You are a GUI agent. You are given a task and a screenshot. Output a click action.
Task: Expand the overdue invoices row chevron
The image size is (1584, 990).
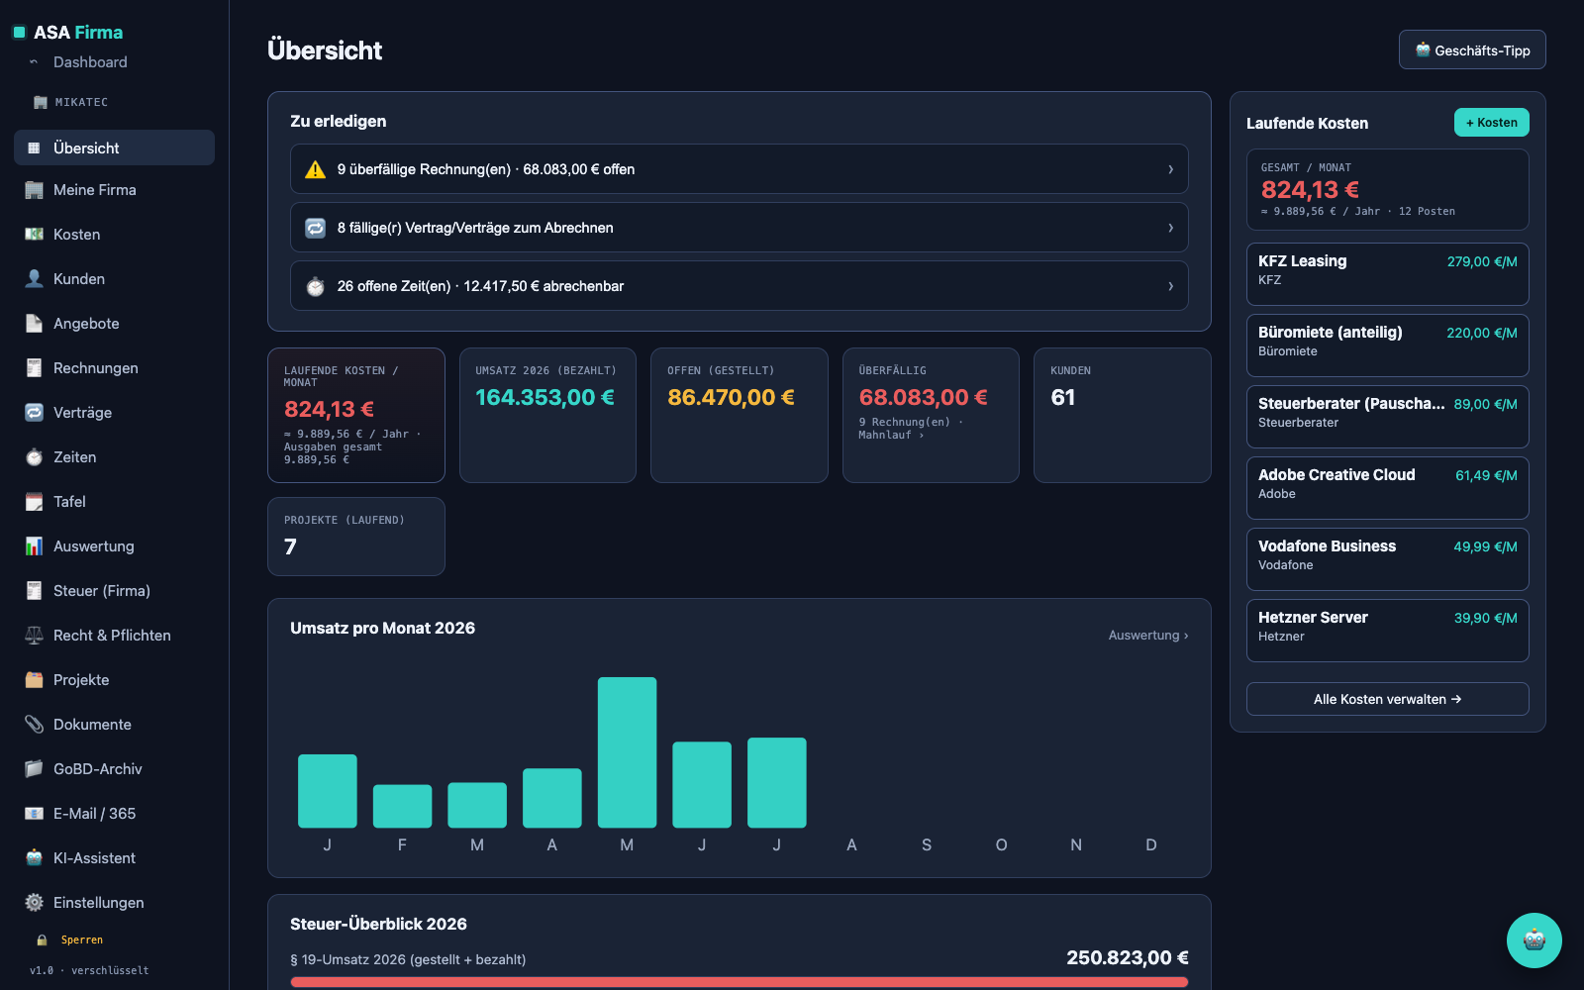coord(1171,169)
